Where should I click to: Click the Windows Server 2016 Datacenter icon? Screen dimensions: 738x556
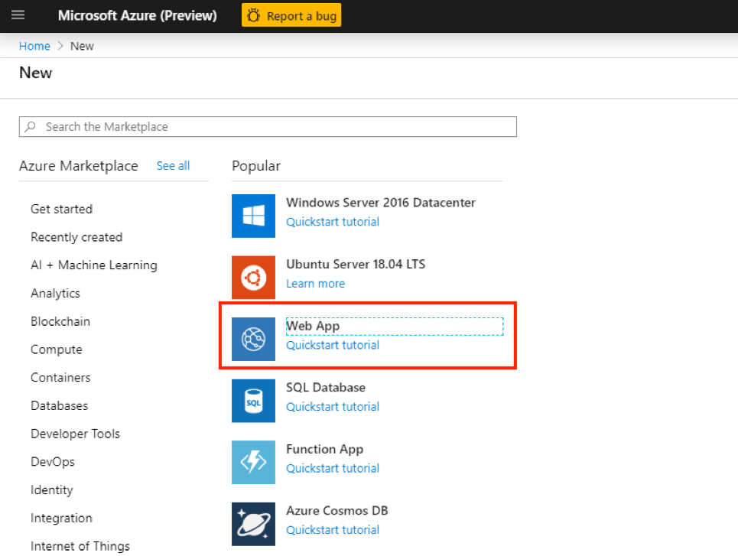(253, 216)
